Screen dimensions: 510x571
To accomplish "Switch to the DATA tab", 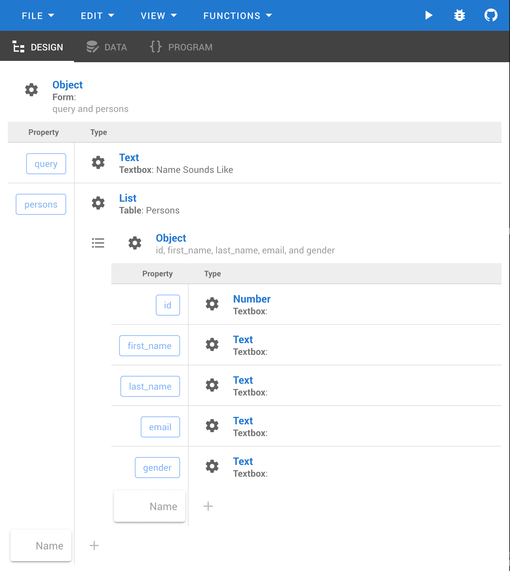I will [x=107, y=47].
